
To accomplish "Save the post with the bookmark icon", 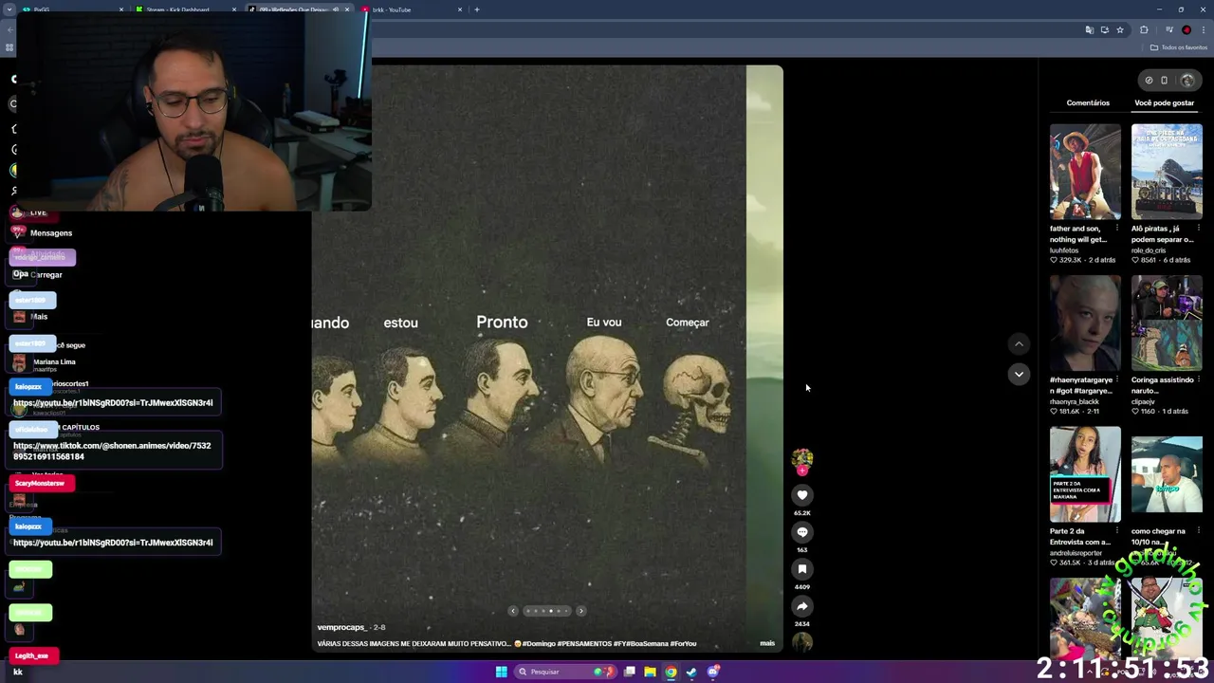I will [802, 569].
